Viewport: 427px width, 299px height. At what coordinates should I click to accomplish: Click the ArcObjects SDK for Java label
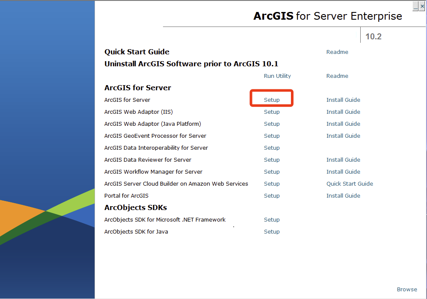[136, 232]
